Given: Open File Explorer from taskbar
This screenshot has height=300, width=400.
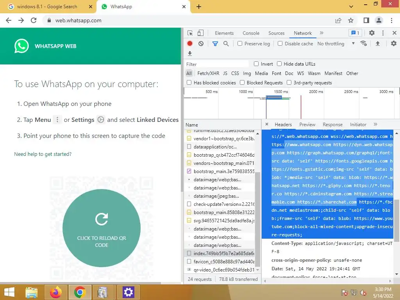Looking at the screenshot, I should click(31, 292).
